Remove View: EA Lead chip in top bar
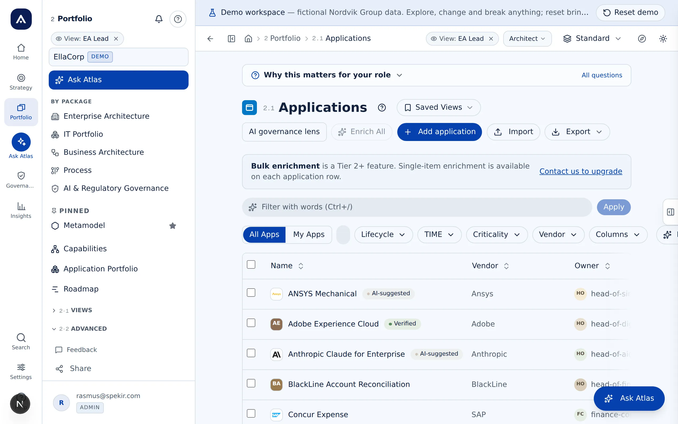Screen dimensions: 678x424 click(491, 39)
